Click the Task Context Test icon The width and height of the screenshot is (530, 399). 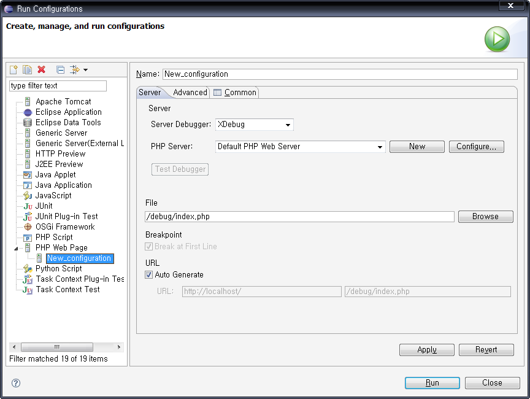tap(28, 290)
